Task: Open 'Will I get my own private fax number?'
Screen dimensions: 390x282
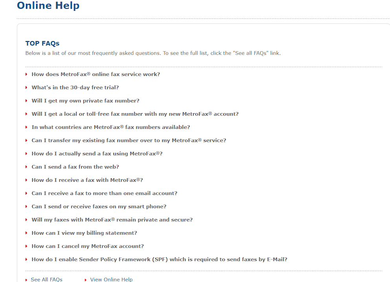Action: tap(85, 101)
